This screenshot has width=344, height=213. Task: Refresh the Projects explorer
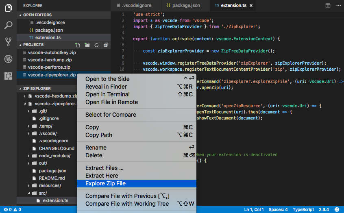(x=96, y=45)
